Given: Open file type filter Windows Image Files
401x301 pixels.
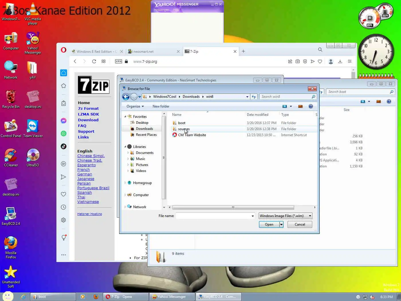Looking at the screenshot, I should (x=285, y=216).
